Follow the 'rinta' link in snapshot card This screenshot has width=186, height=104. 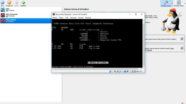pos(172,49)
